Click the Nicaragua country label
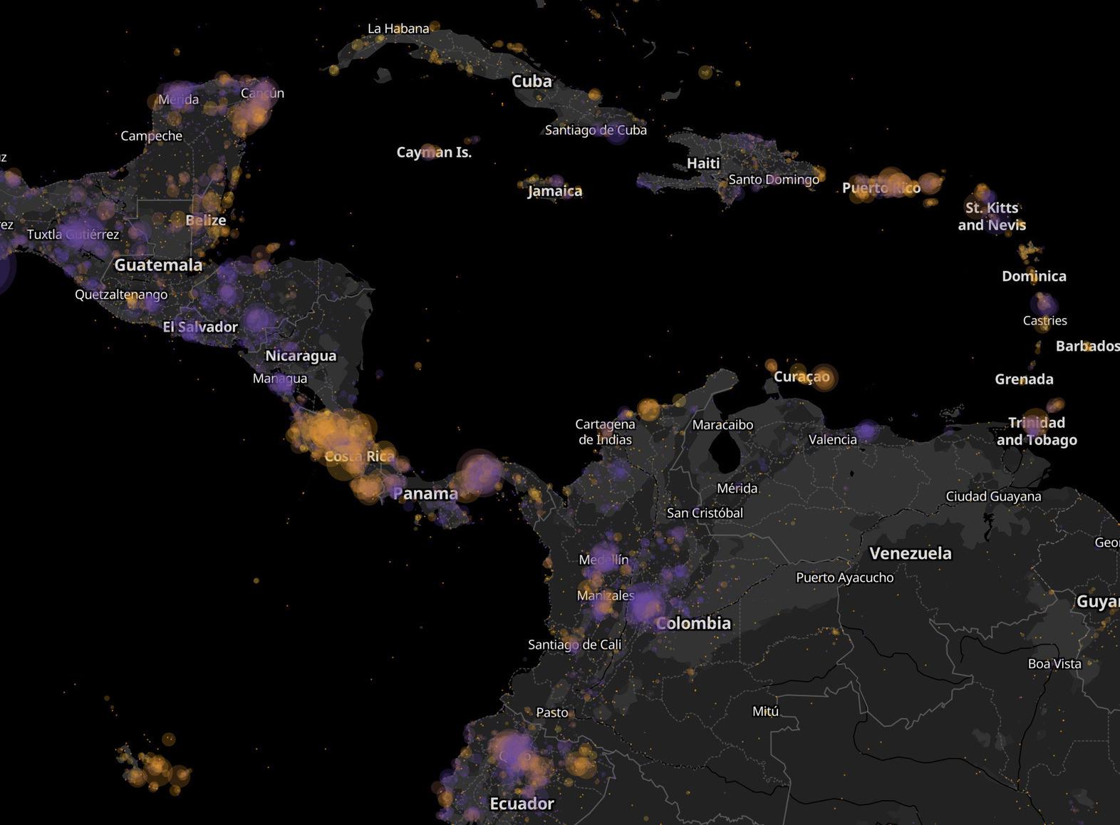This screenshot has height=825, width=1120. (301, 356)
